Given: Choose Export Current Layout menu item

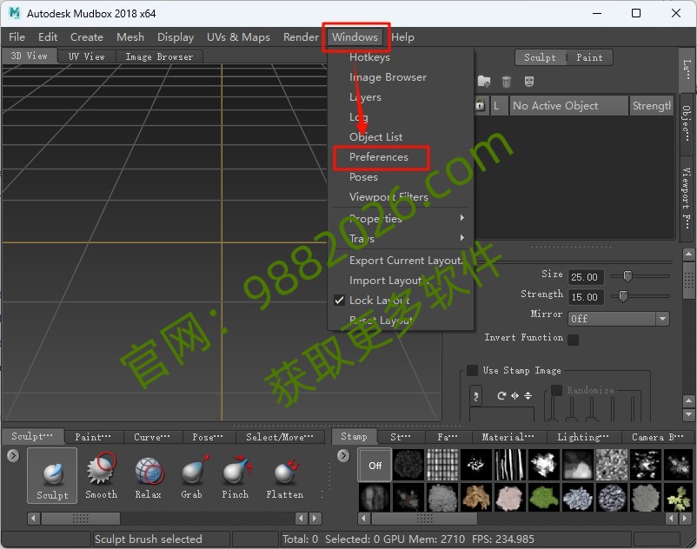Looking at the screenshot, I should click(401, 261).
